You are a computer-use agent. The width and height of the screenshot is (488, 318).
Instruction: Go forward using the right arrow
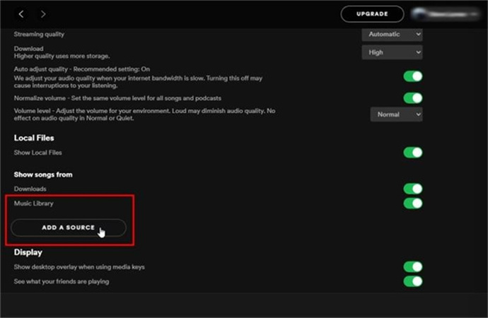click(x=43, y=14)
